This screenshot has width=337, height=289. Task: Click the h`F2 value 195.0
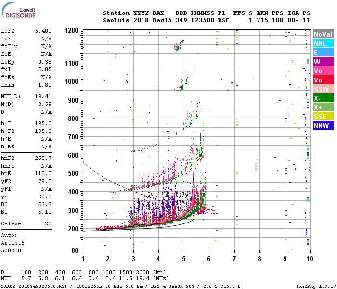click(x=43, y=131)
